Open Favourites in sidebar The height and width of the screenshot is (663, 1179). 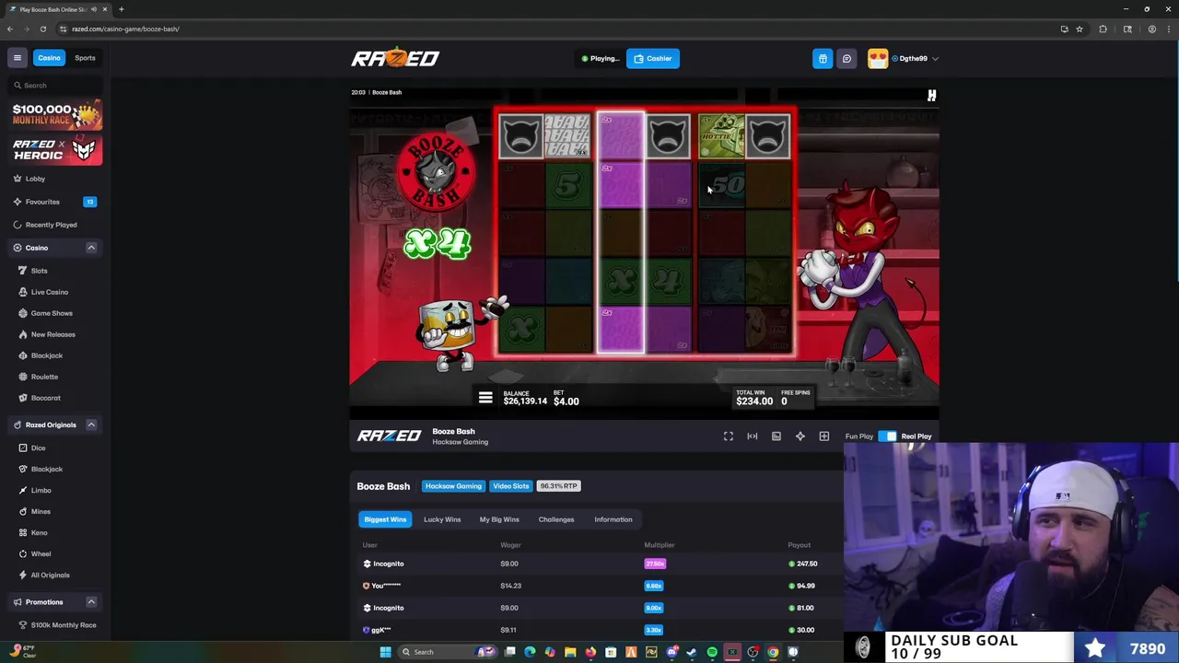pos(42,202)
